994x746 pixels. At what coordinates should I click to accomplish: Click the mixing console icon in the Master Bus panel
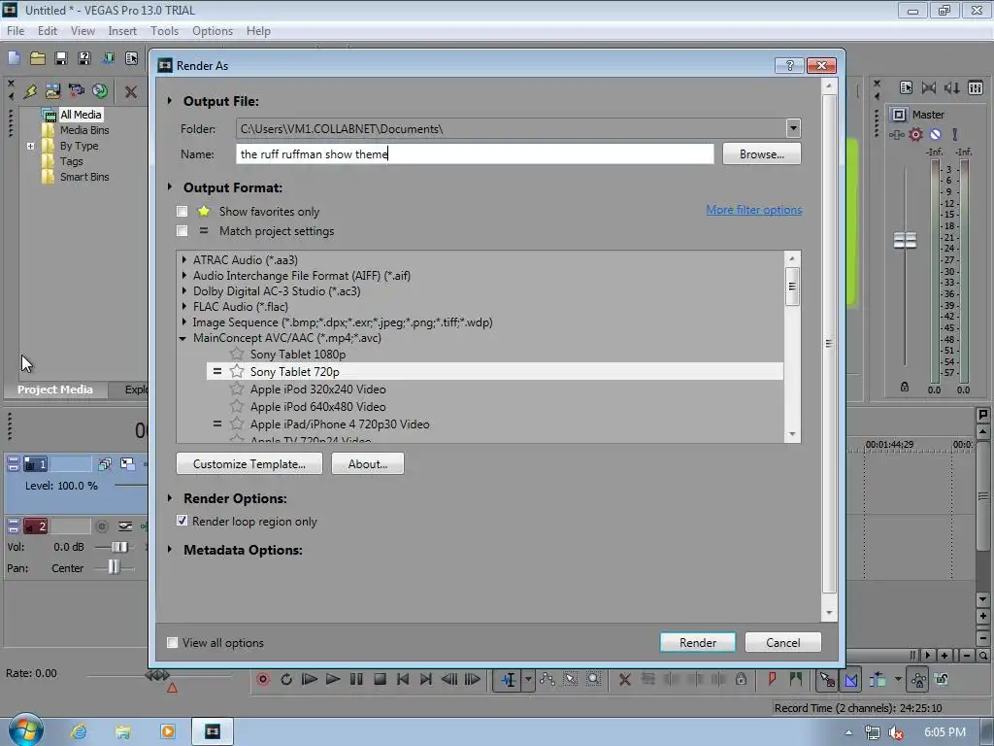click(x=976, y=87)
